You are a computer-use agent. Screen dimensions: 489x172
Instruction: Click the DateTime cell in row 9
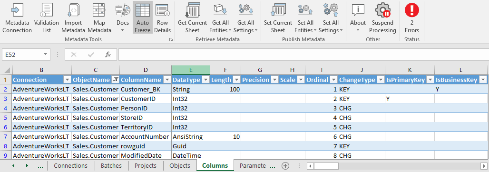click(191, 155)
